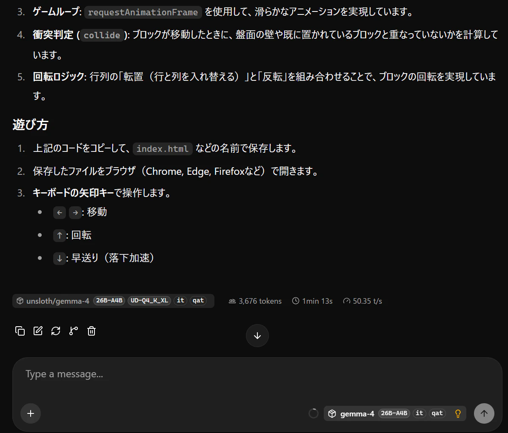The image size is (508, 433).
Task: Edit the message using the pencil icon
Action: tap(38, 331)
